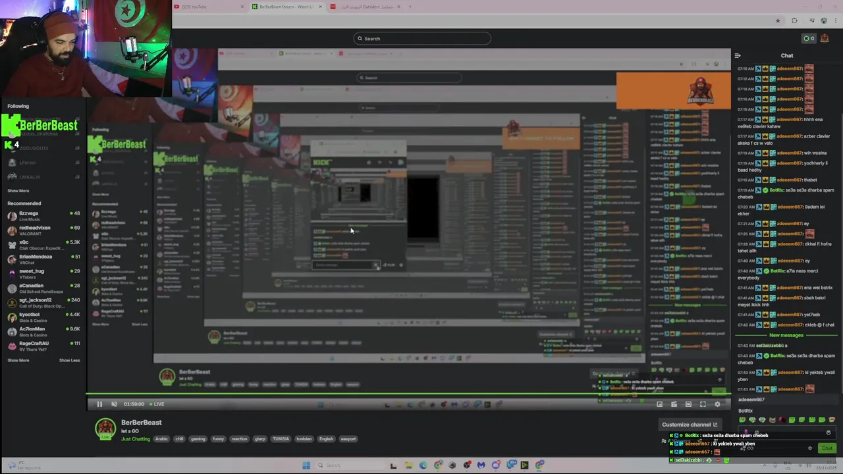Select the BerBerBeast Stream browser tab
Image resolution: width=843 pixels, height=474 pixels.
pyautogui.click(x=286, y=7)
